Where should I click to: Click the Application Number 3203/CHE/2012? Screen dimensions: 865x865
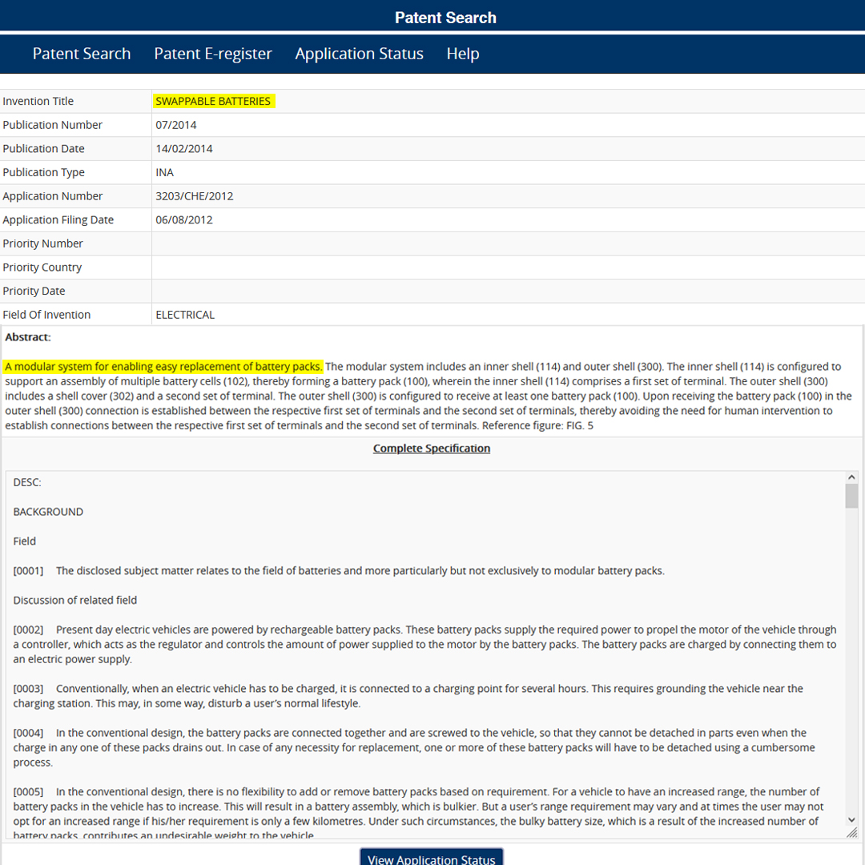pos(194,196)
